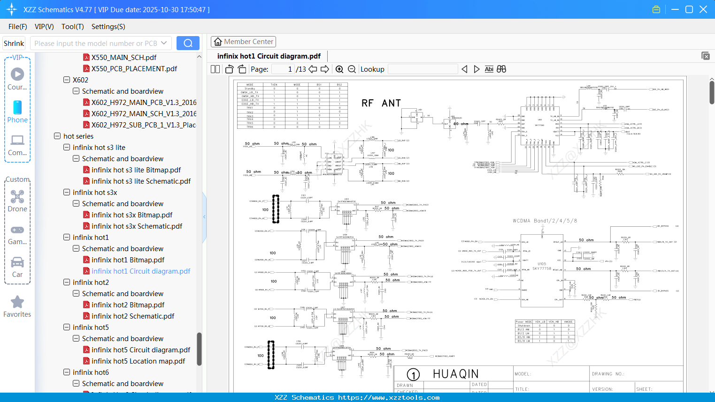Switch to the infinix hot1 Circuit diagram tab
The image size is (715, 402).
[268, 56]
